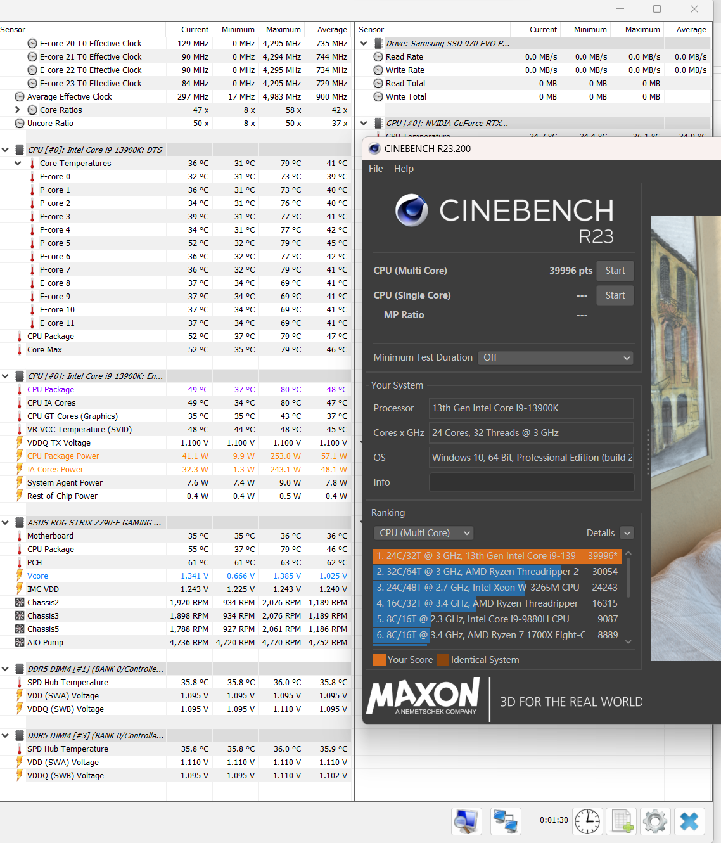Click the IA Cores Power row label
This screenshot has height=843, width=721.
(x=55, y=470)
